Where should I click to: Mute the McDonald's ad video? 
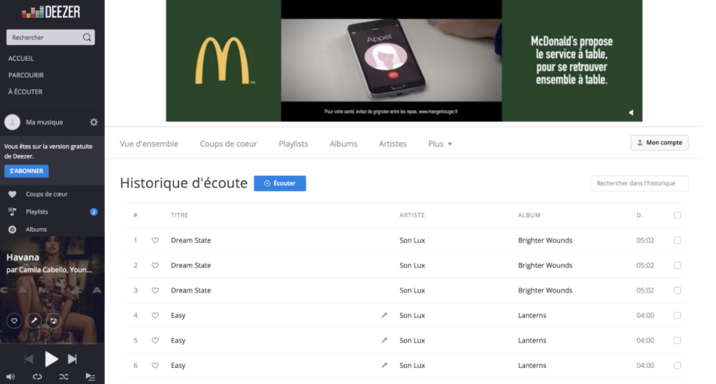(631, 112)
